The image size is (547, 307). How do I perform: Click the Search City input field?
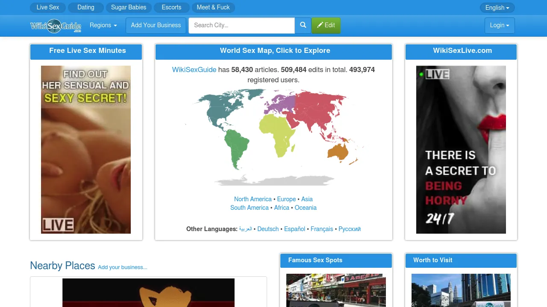click(x=241, y=25)
